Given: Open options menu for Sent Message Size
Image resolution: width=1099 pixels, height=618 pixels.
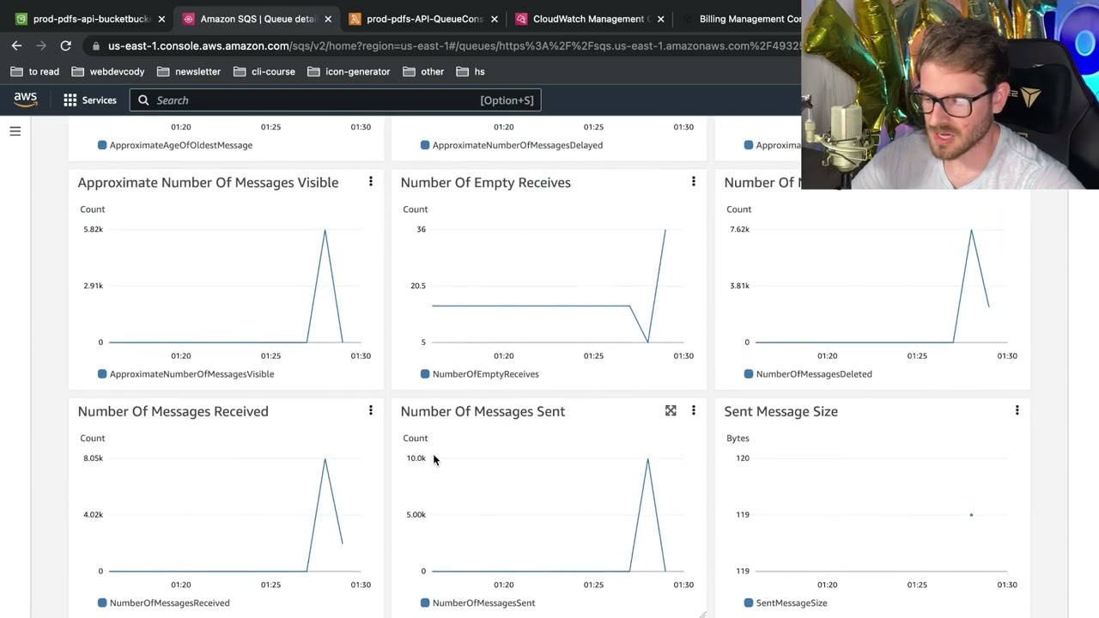Looking at the screenshot, I should [1017, 411].
